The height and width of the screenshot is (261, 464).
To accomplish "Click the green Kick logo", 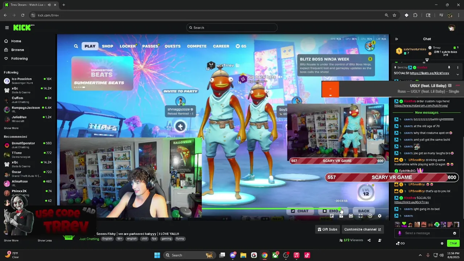I will (x=23, y=28).
